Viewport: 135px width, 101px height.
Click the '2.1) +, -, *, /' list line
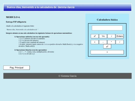[36, 52]
